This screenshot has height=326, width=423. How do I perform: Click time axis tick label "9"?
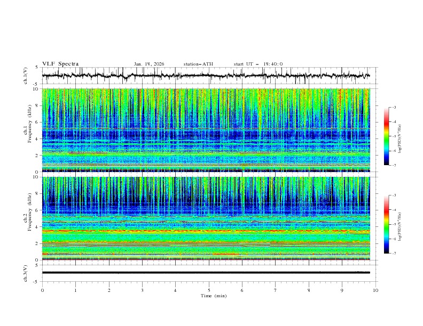pos(342,290)
